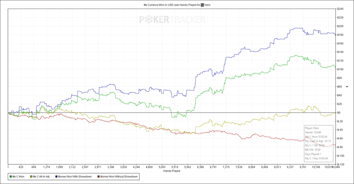Select the "My C All-In Adj" legend label
354x184 pixels.
41,177
